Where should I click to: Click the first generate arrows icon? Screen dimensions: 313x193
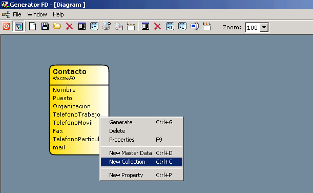tap(131, 26)
